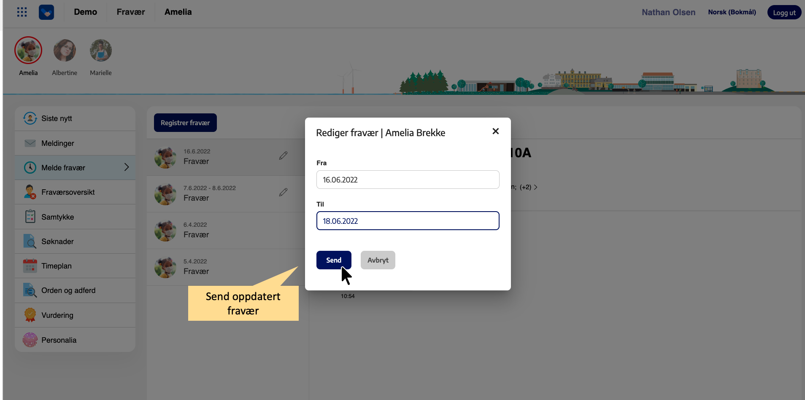Click the Til date field
Viewport: 805px width, 400px height.
click(408, 221)
